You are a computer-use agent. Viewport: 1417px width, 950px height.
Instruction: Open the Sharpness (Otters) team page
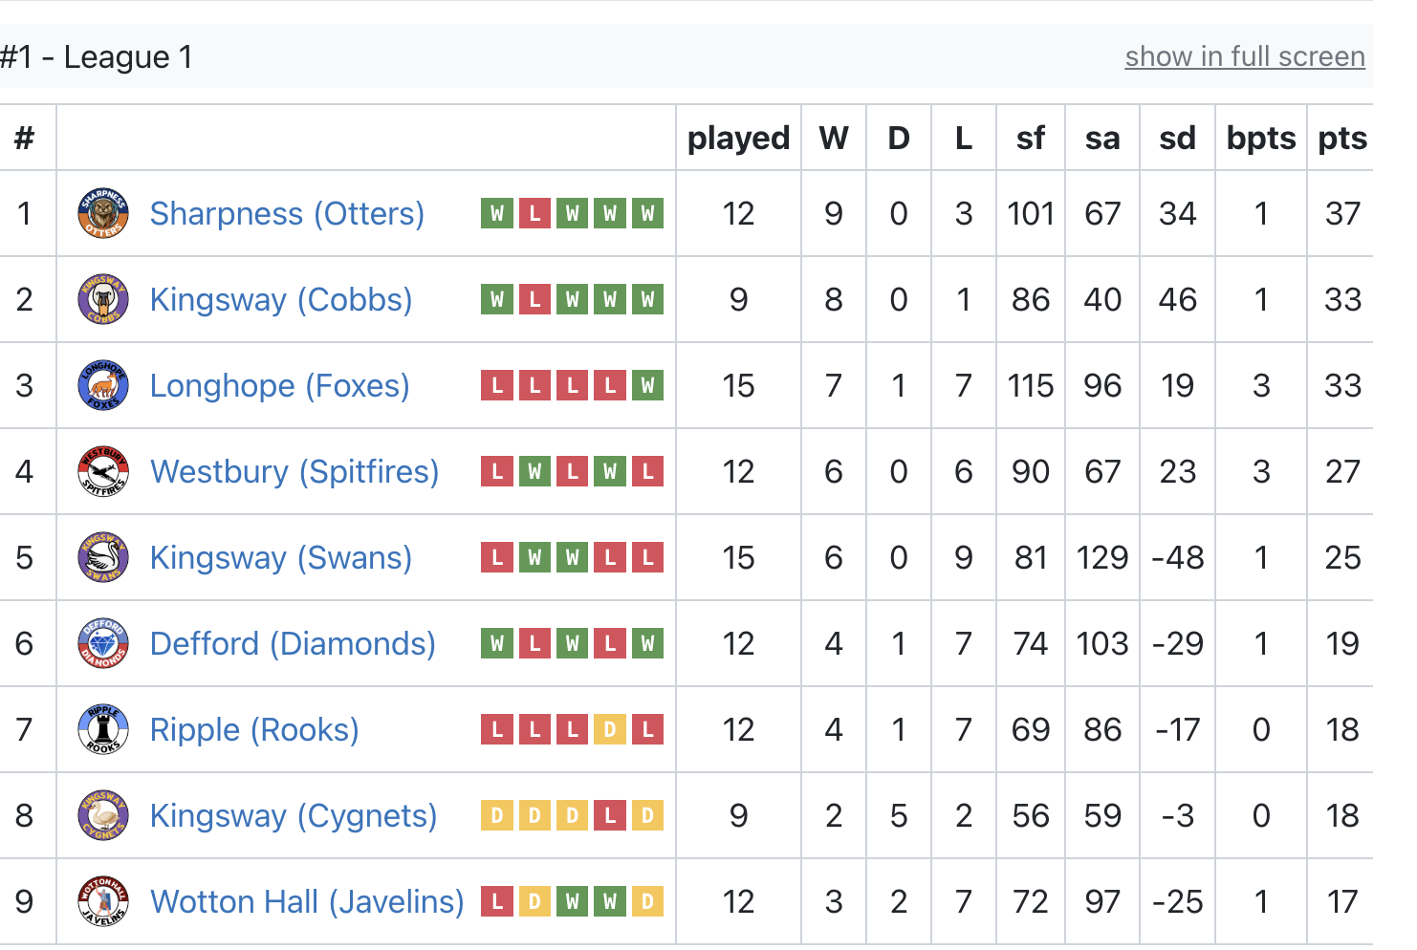coord(287,213)
